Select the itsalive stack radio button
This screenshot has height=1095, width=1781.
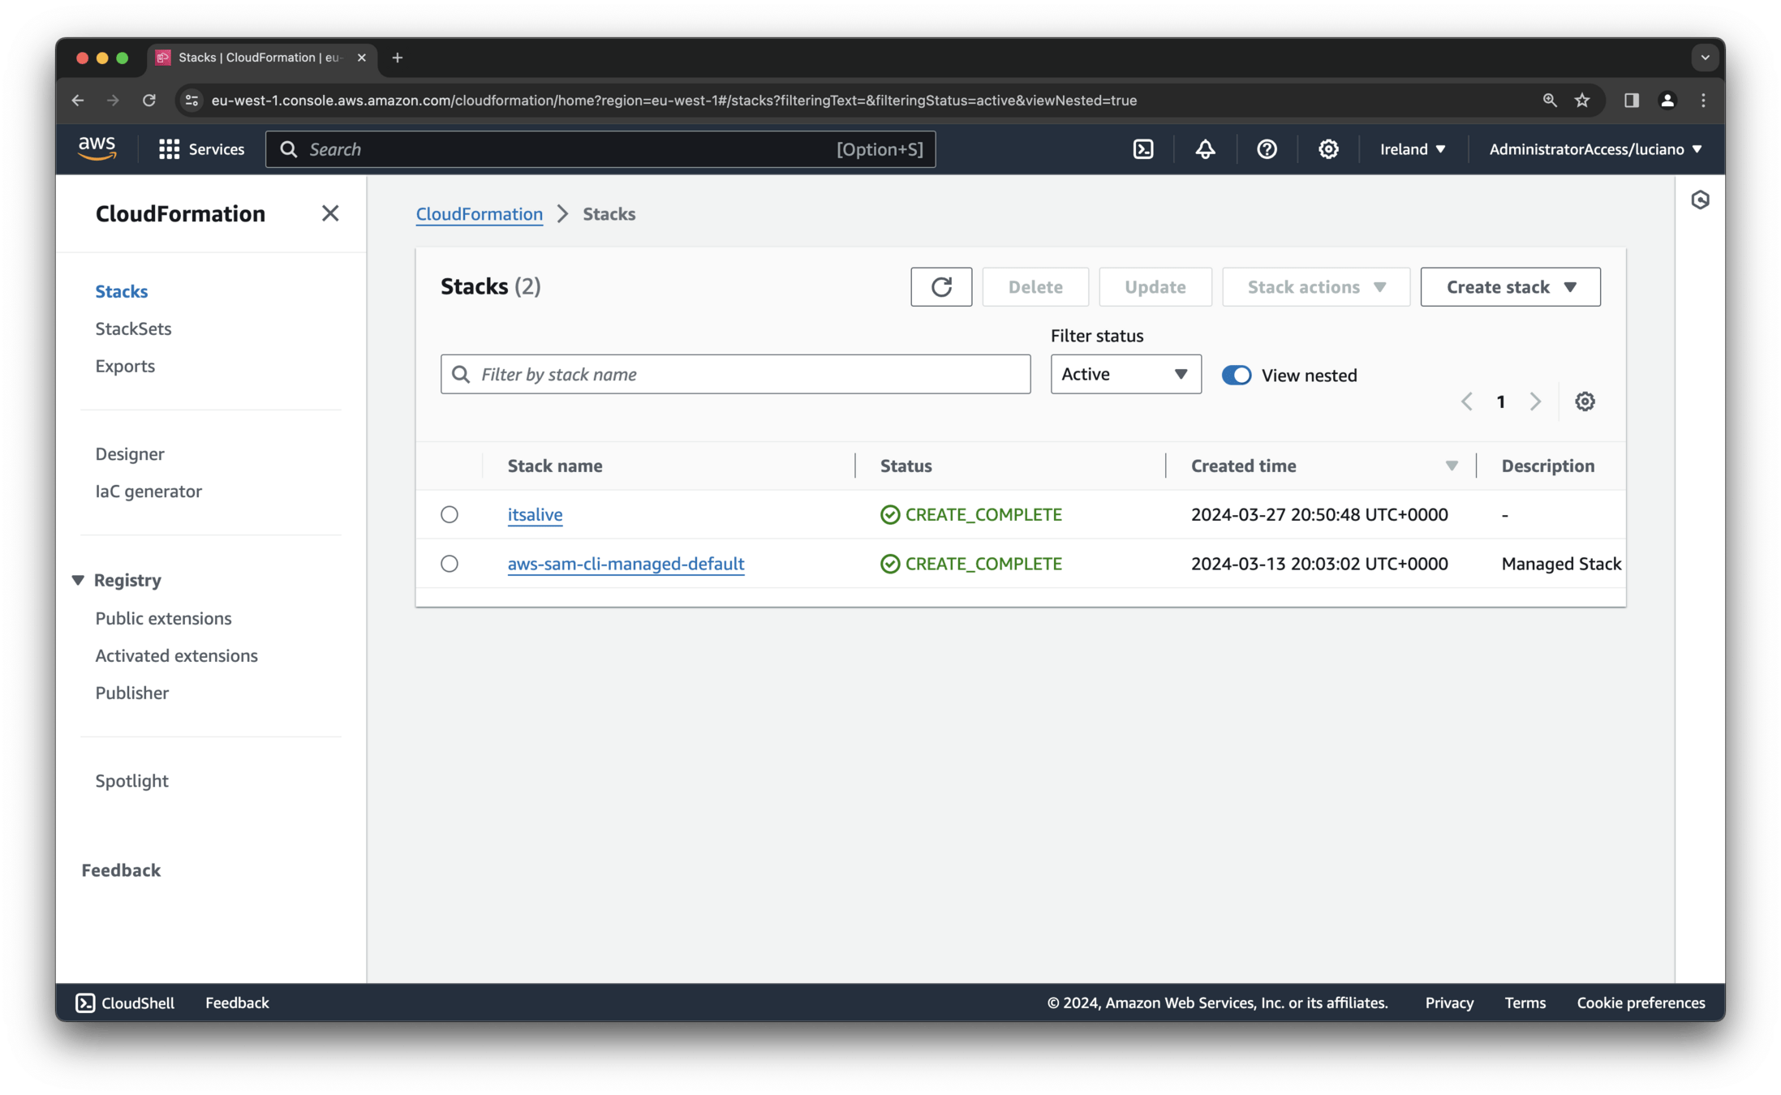coord(450,514)
